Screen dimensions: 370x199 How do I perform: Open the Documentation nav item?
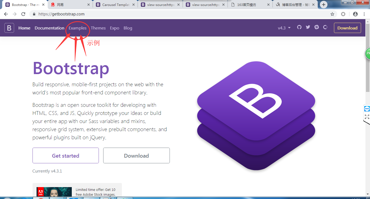(50, 28)
